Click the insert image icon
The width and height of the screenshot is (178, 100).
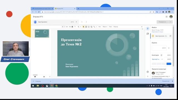89,27
